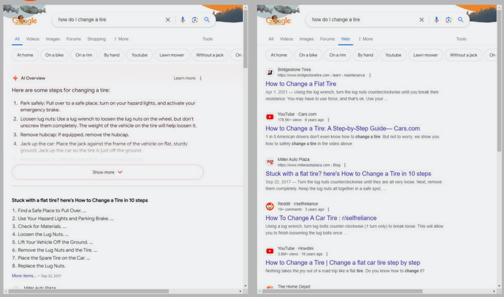Click search input field in right window
Screen dimensions: 504x297
tap(363, 20)
